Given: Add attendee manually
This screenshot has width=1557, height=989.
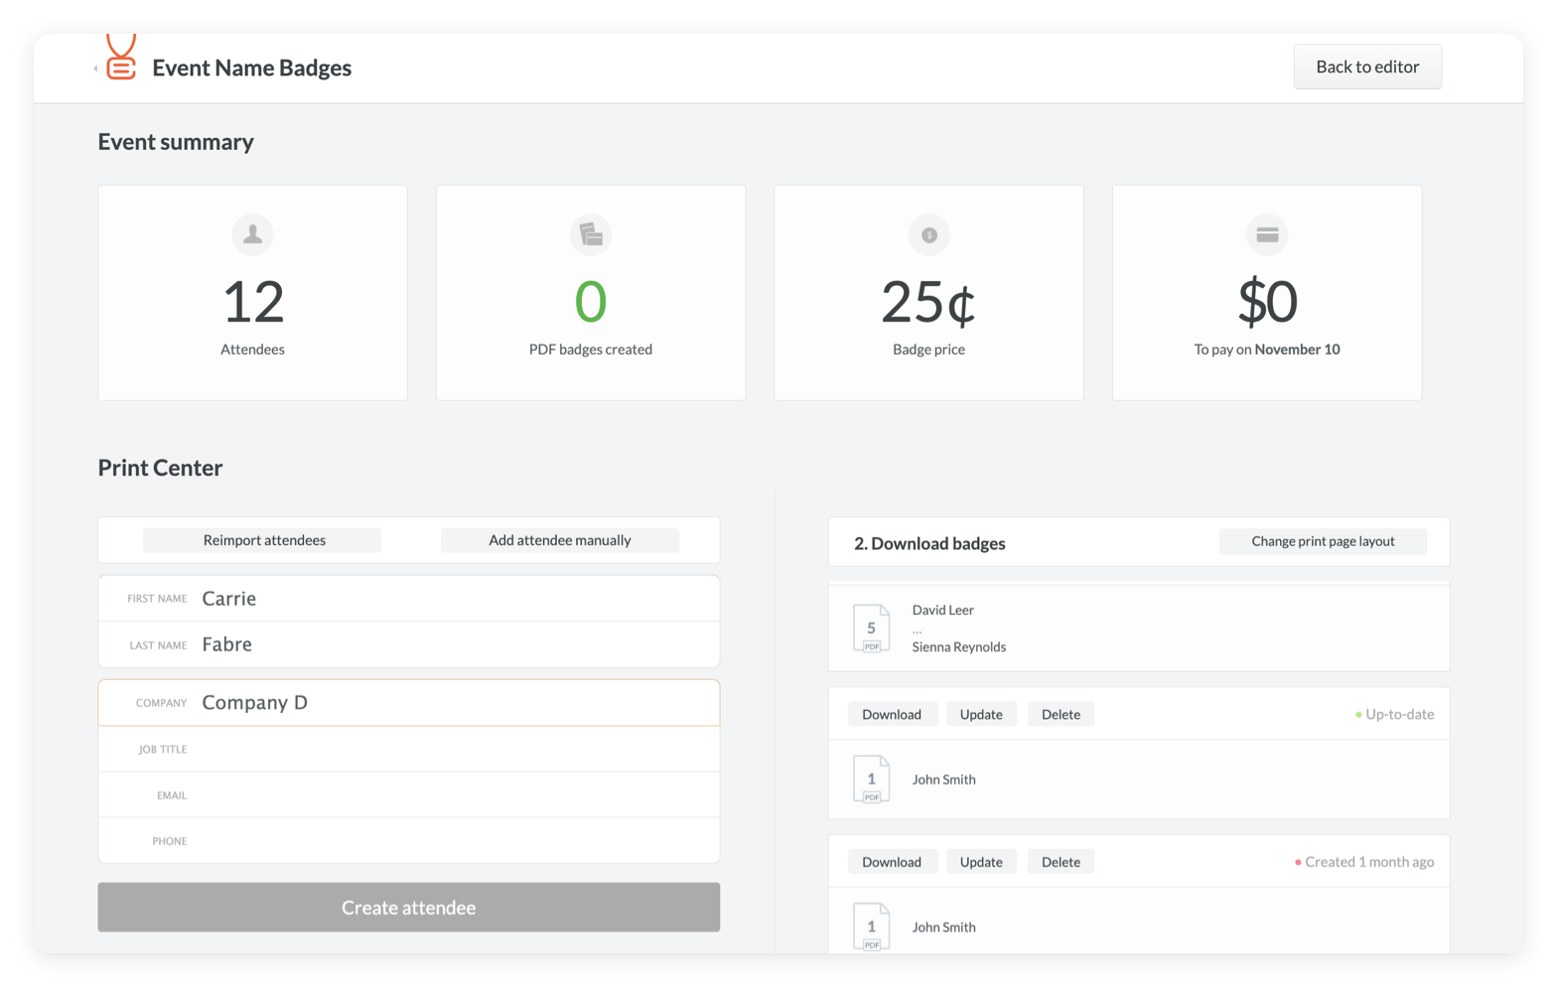Looking at the screenshot, I should pos(560,540).
